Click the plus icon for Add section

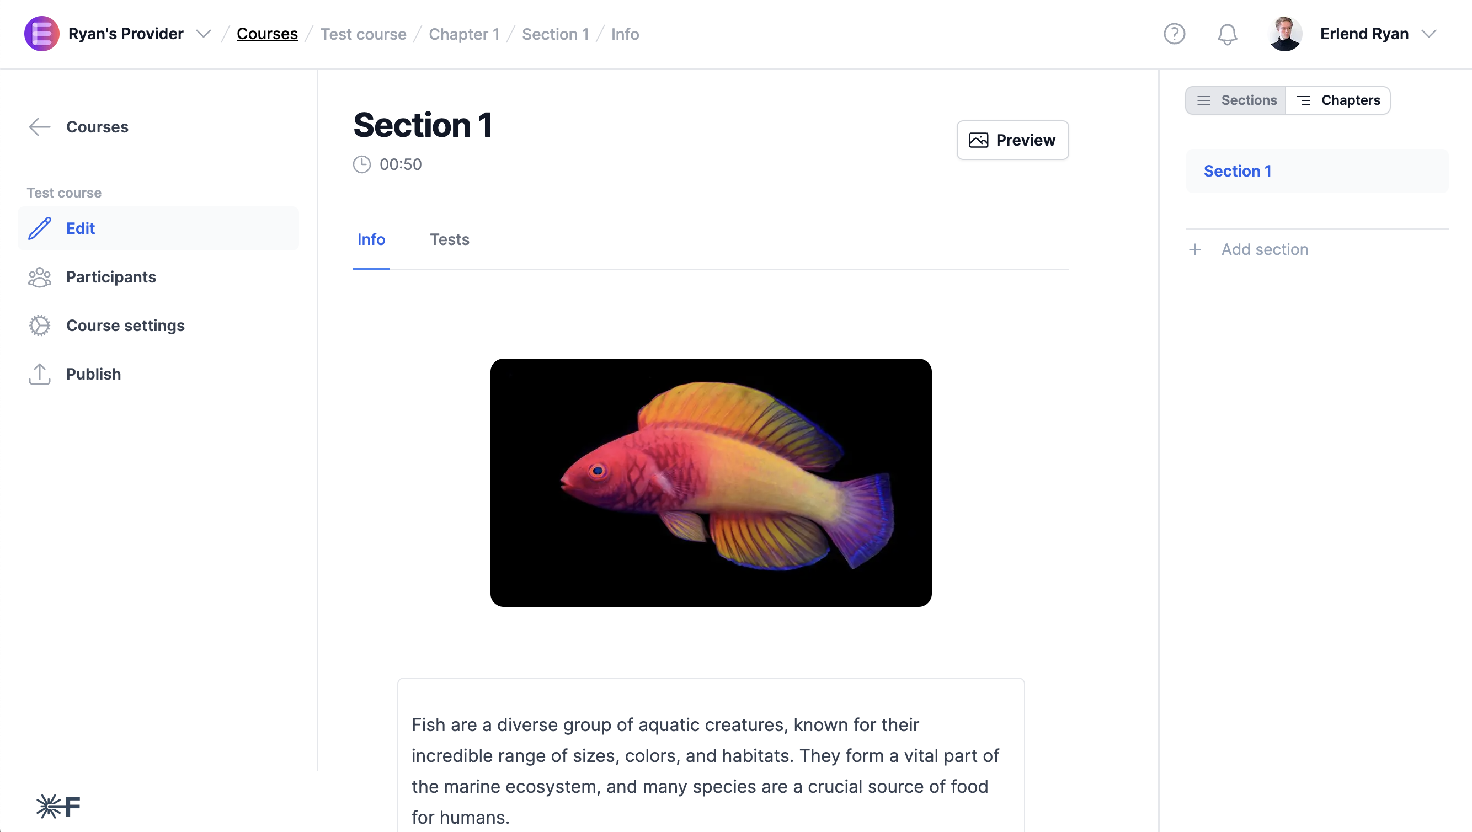1195,249
